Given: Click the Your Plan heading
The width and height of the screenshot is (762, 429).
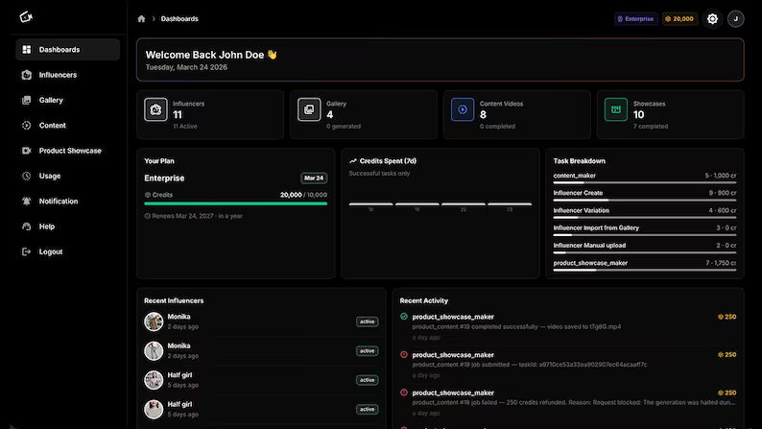Looking at the screenshot, I should tap(159, 161).
